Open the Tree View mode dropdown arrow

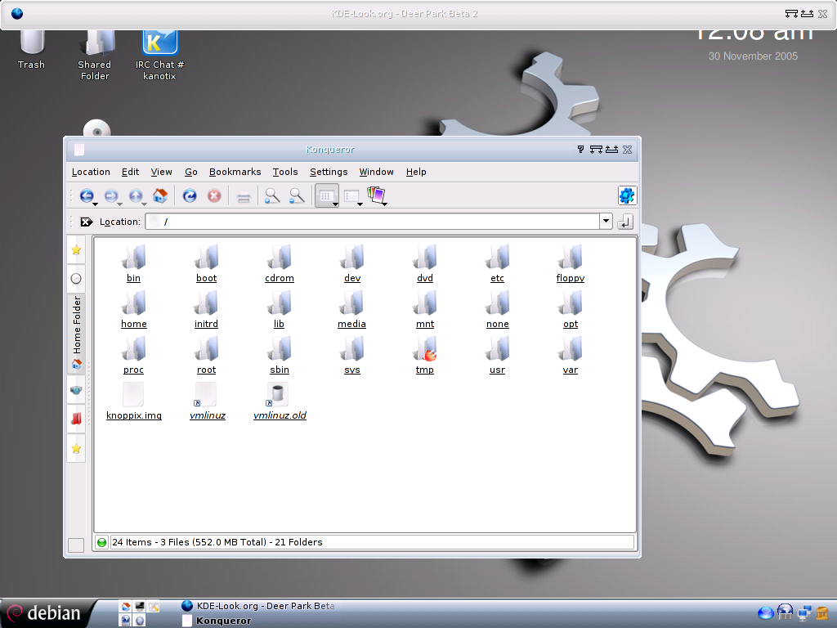point(360,204)
